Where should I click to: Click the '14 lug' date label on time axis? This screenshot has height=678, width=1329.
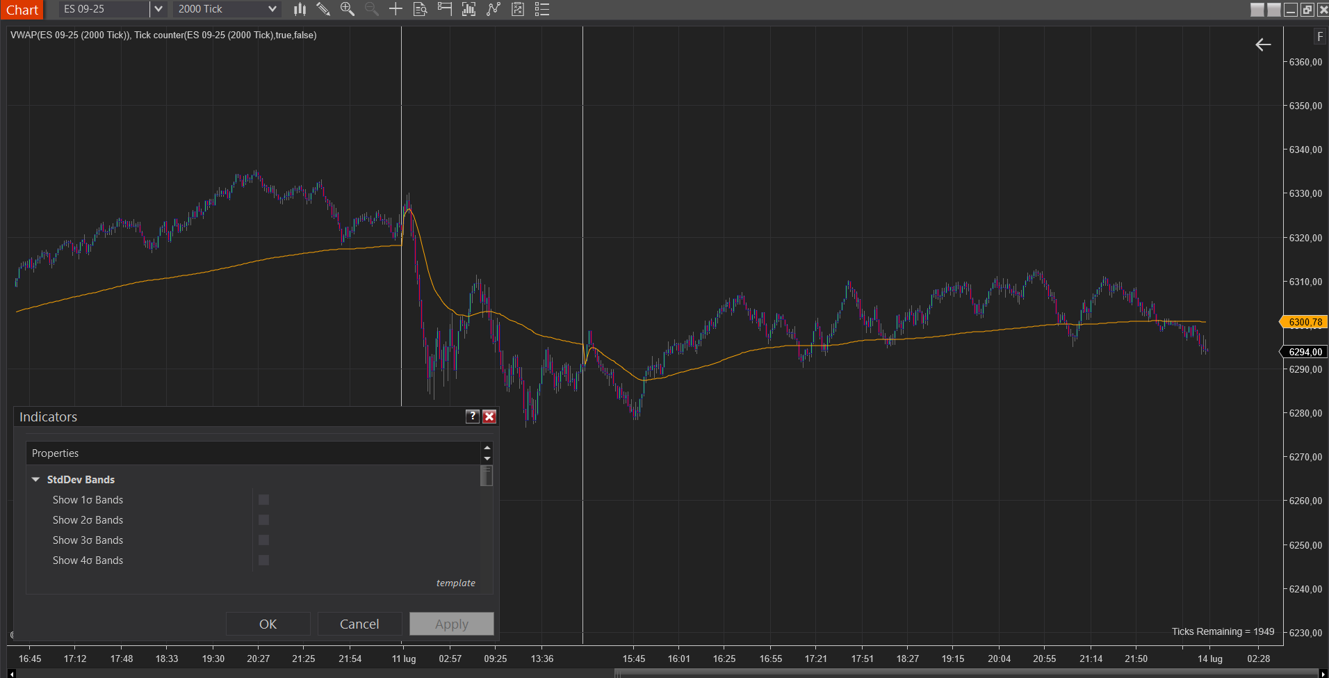pos(1209,659)
